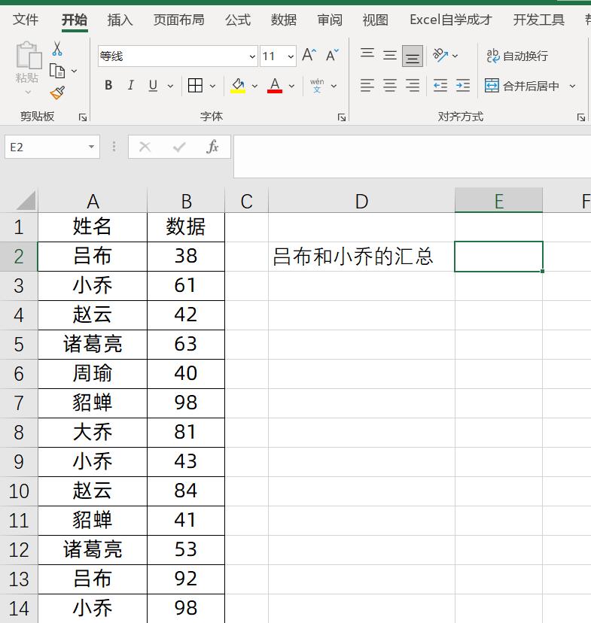Click the wén phonetic guide icon
Image resolution: width=591 pixels, height=623 pixels.
pos(317,86)
